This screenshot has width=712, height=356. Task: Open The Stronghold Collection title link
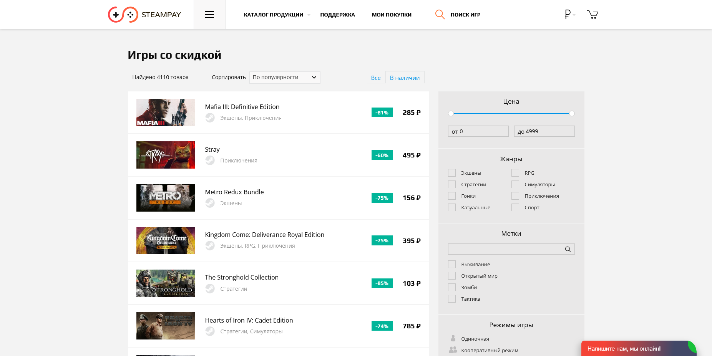(242, 277)
